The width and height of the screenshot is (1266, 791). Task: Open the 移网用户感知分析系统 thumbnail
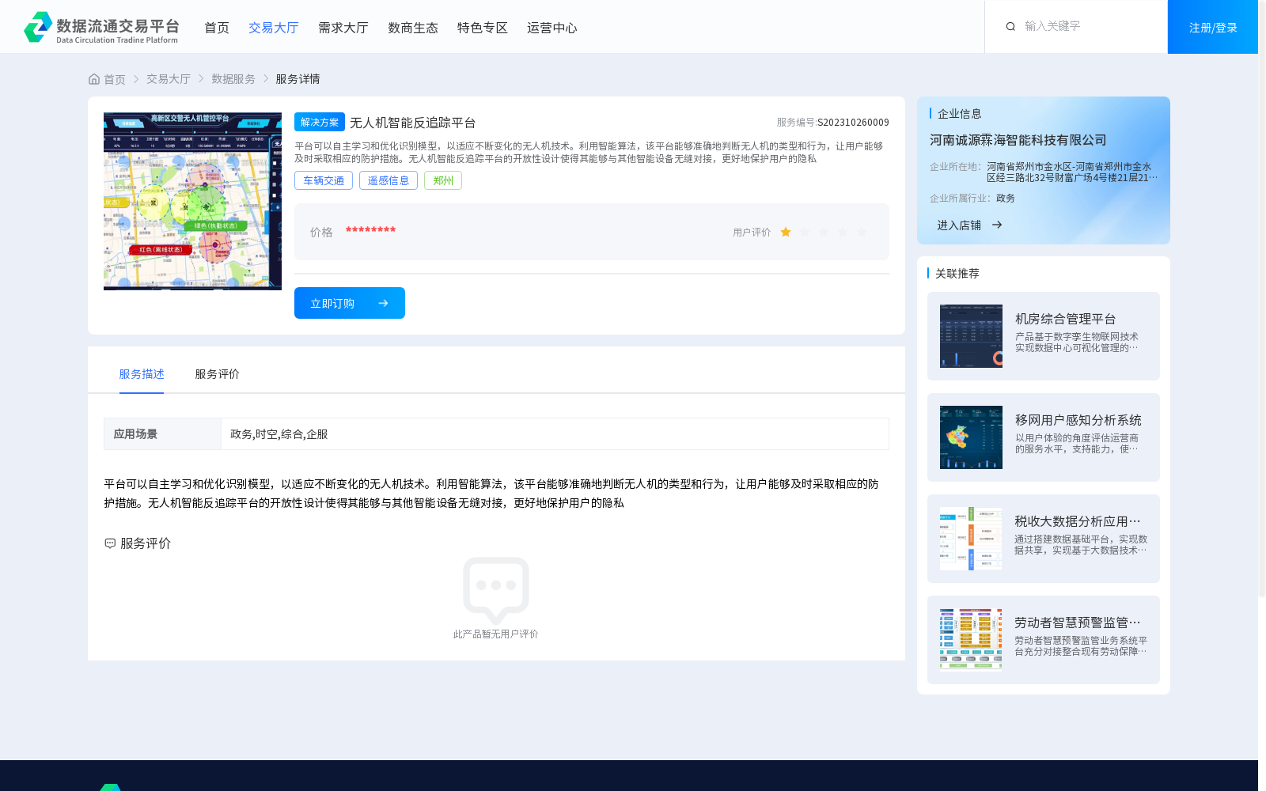971,437
